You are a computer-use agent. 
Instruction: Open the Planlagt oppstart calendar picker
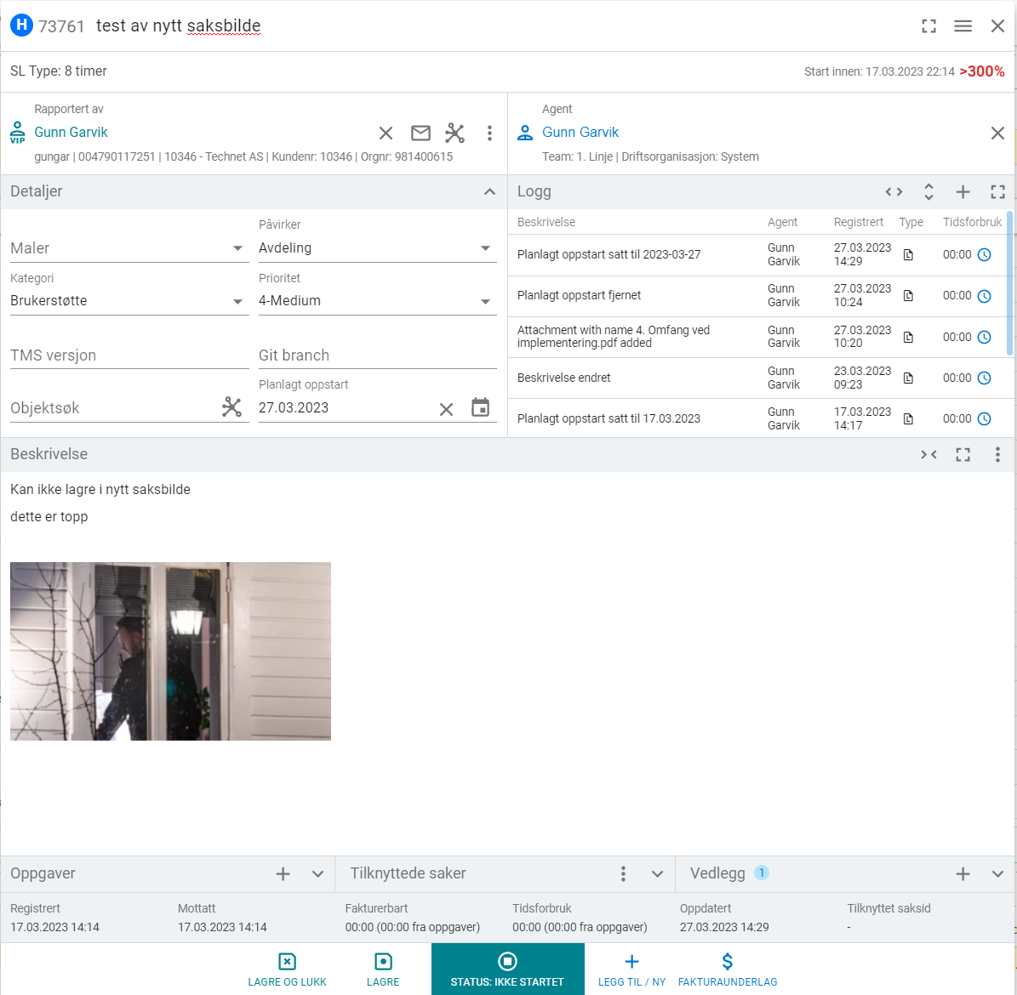pyautogui.click(x=481, y=407)
